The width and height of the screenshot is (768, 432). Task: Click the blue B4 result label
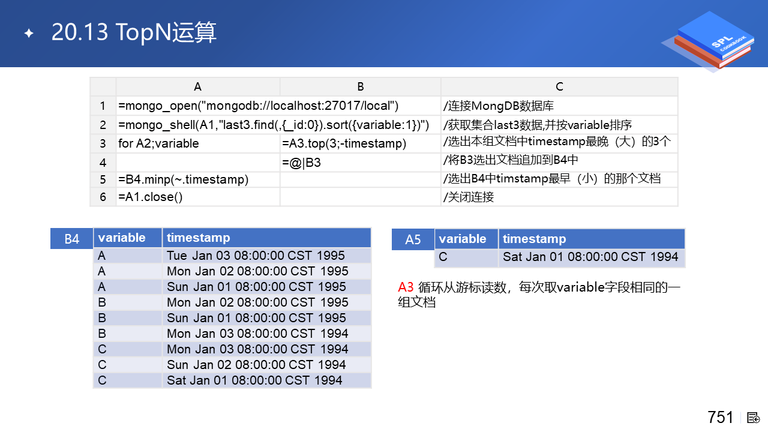coord(71,239)
